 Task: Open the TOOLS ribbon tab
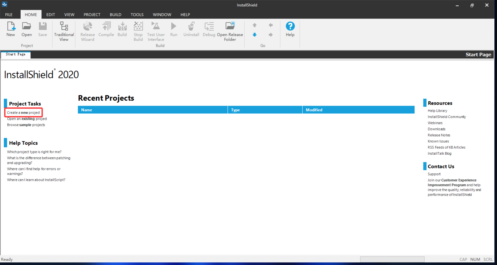click(137, 15)
